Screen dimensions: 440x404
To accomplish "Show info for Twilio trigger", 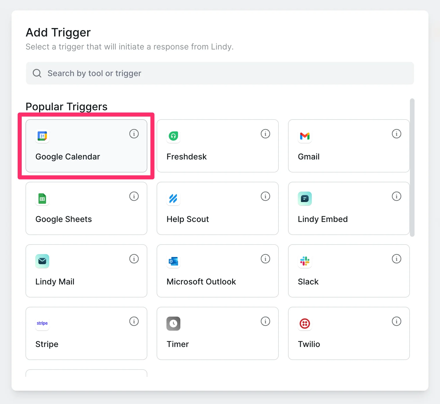I will coord(397,321).
